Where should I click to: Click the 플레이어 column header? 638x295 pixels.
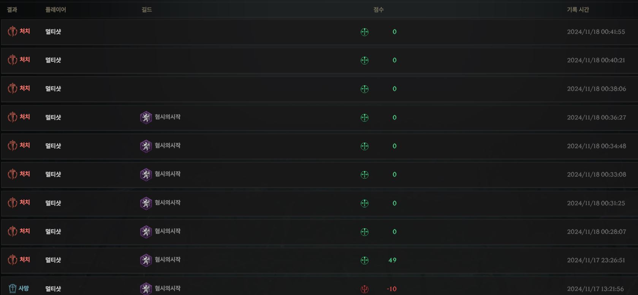tap(55, 9)
